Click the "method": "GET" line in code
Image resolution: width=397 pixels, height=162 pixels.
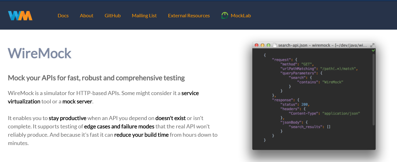297,64
